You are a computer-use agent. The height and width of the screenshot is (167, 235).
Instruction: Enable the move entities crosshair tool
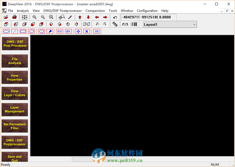(x=78, y=31)
